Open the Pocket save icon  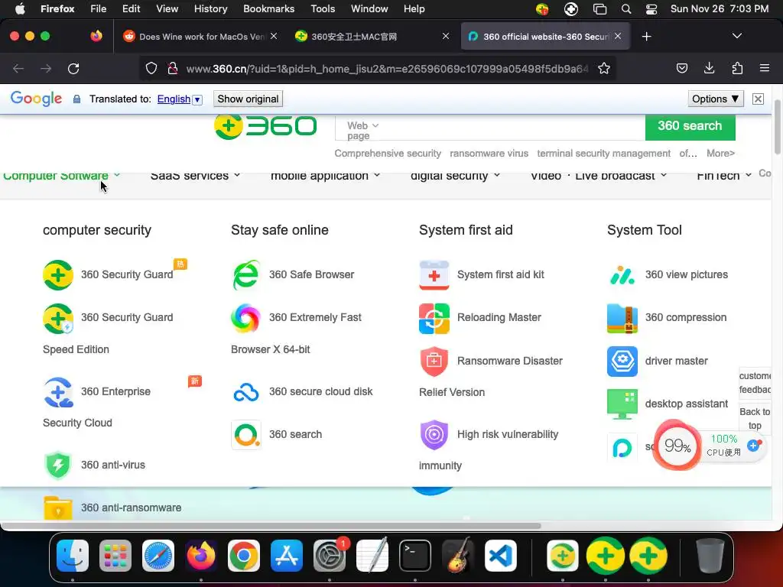point(681,68)
